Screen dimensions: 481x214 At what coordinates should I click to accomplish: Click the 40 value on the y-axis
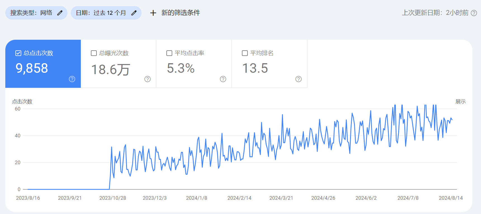[x=18, y=136]
